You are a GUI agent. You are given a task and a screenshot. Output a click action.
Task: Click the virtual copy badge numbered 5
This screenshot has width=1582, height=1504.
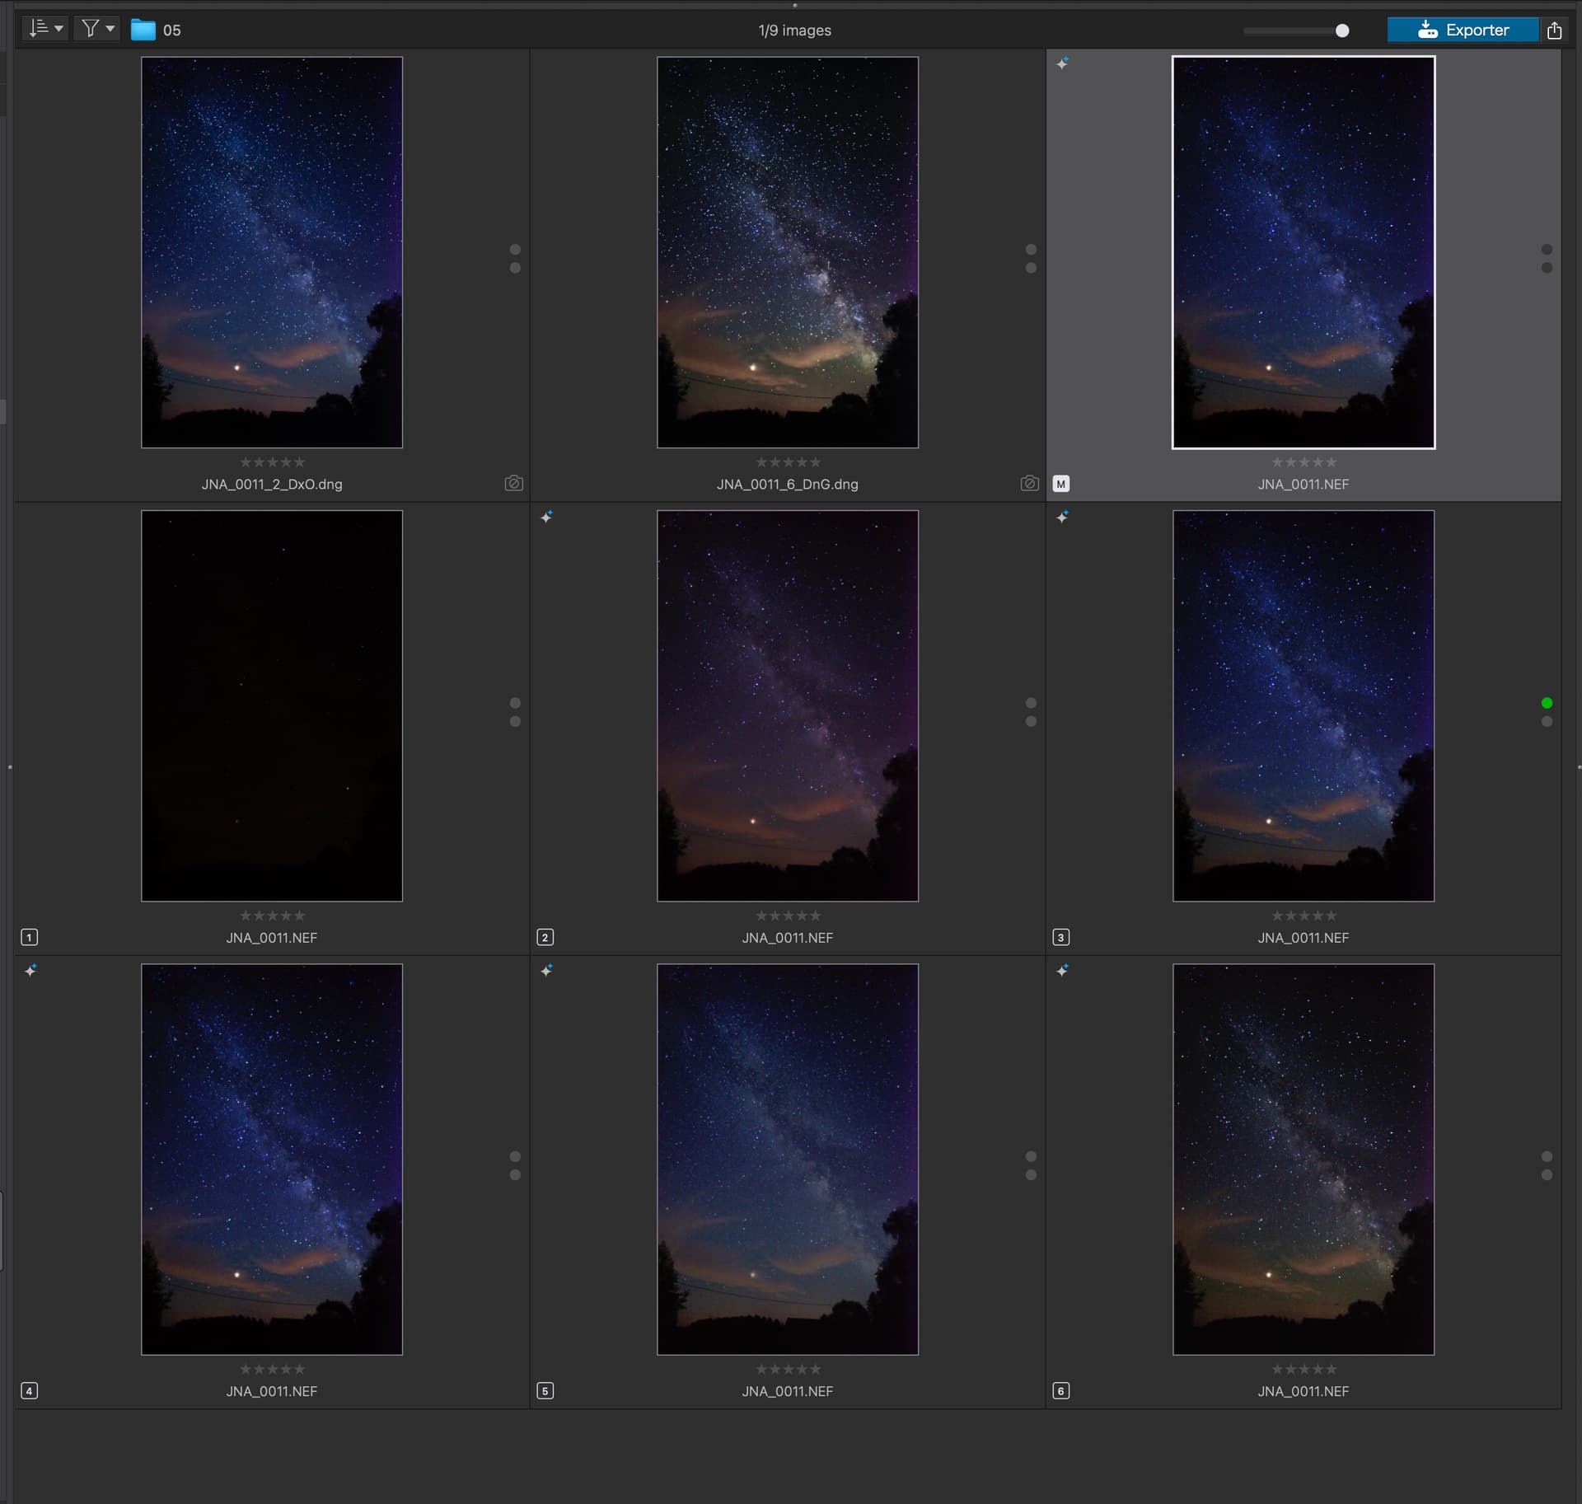pyautogui.click(x=545, y=1391)
